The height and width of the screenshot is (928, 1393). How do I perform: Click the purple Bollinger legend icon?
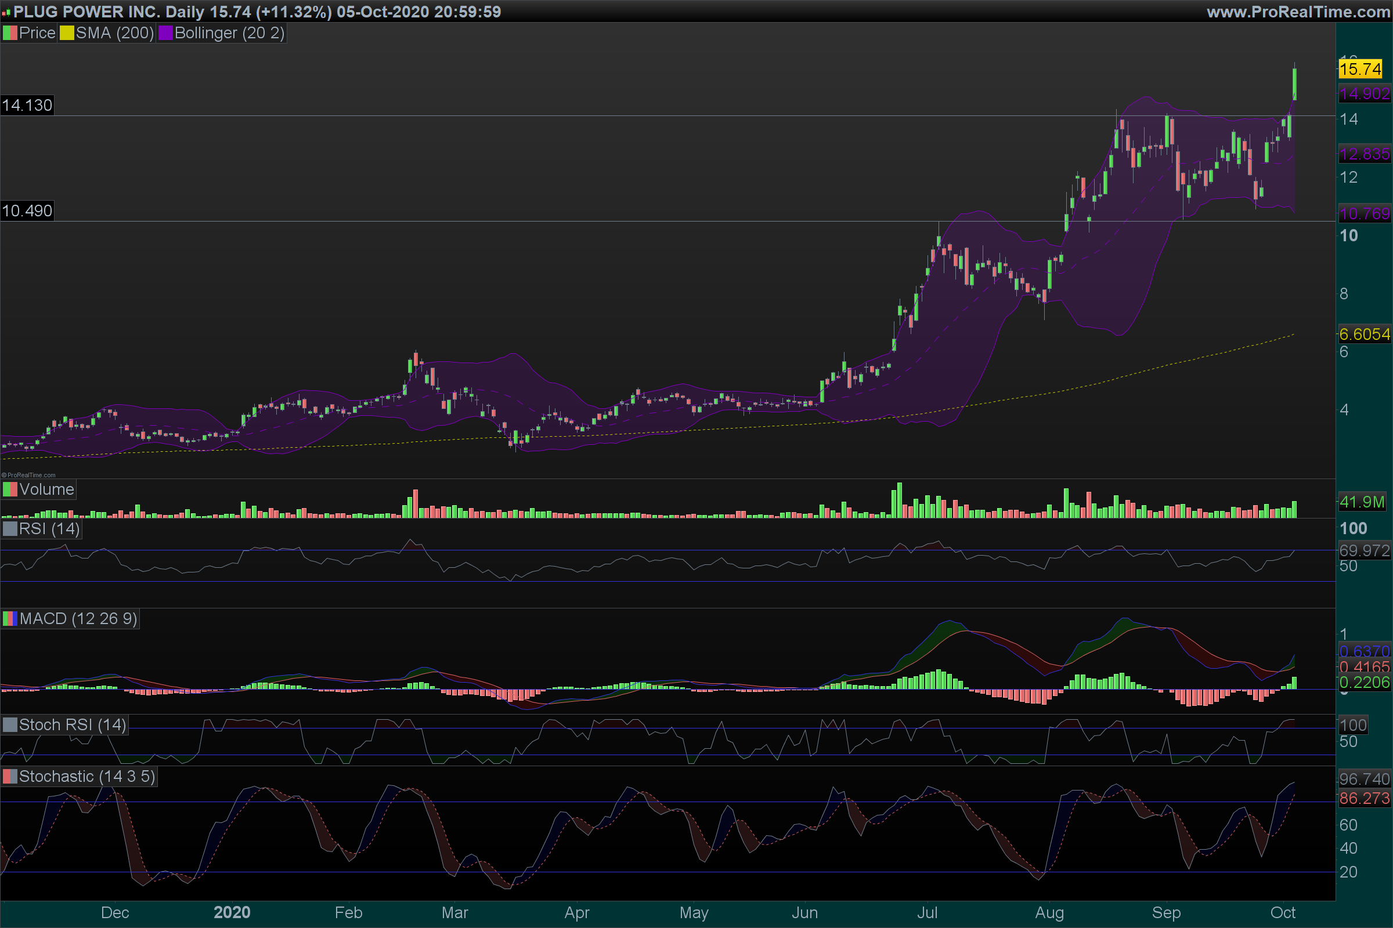pyautogui.click(x=165, y=33)
